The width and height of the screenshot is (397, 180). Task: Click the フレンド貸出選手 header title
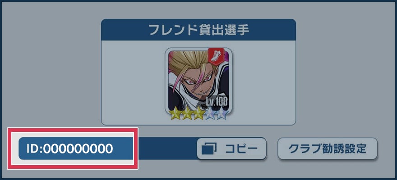tap(198, 30)
